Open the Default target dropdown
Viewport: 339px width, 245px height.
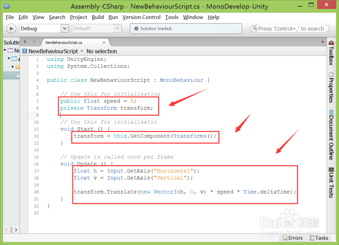click(97, 28)
